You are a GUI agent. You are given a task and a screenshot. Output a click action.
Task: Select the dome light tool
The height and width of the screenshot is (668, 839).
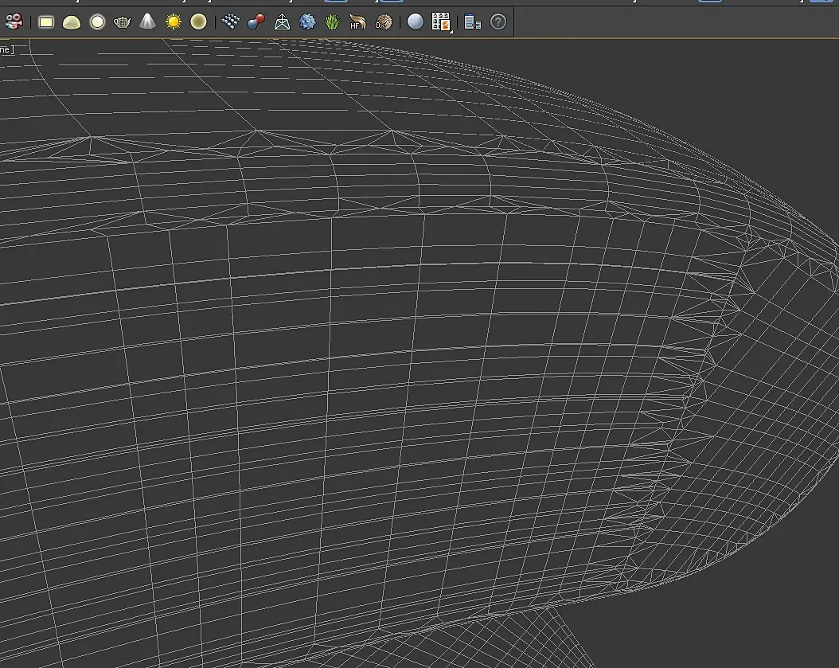click(72, 21)
